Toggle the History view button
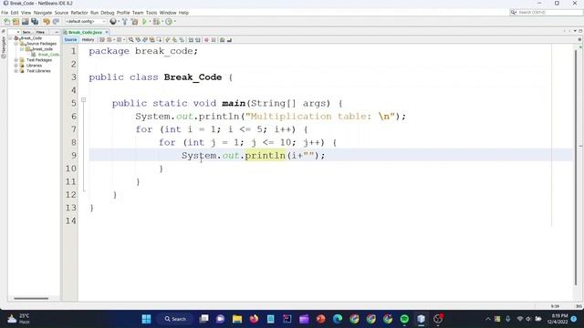This screenshot has height=328, width=584. (x=88, y=40)
